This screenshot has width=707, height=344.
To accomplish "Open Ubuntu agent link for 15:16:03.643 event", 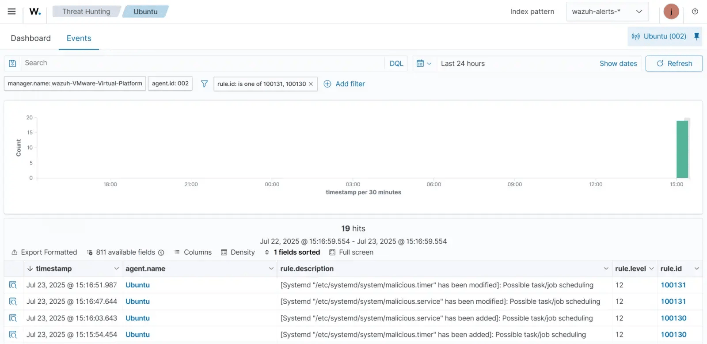I will tap(137, 318).
